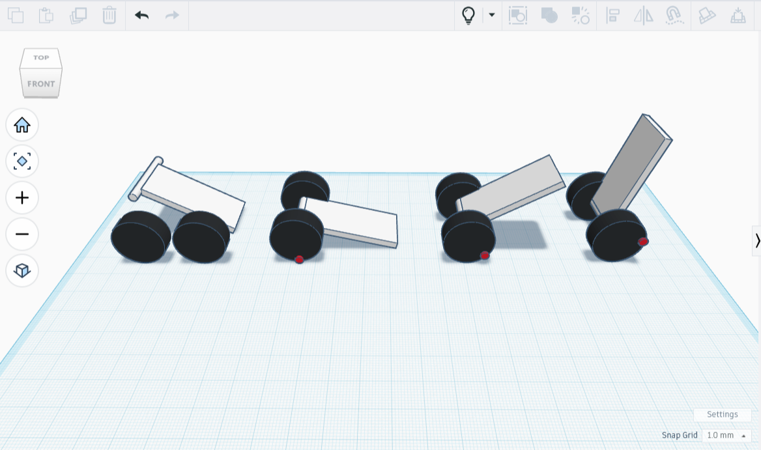Viewport: 761px width, 450px height.
Task: Click the Paste clipboard icon
Action: (46, 15)
